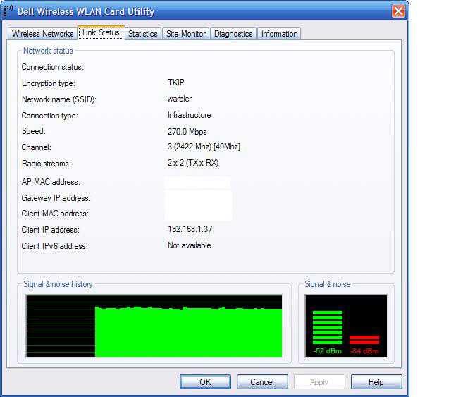Click the 'Connection status:' label
The height and width of the screenshot is (397, 451).
(53, 67)
